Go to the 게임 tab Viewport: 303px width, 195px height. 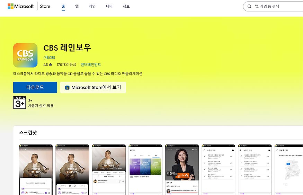(x=92, y=6)
